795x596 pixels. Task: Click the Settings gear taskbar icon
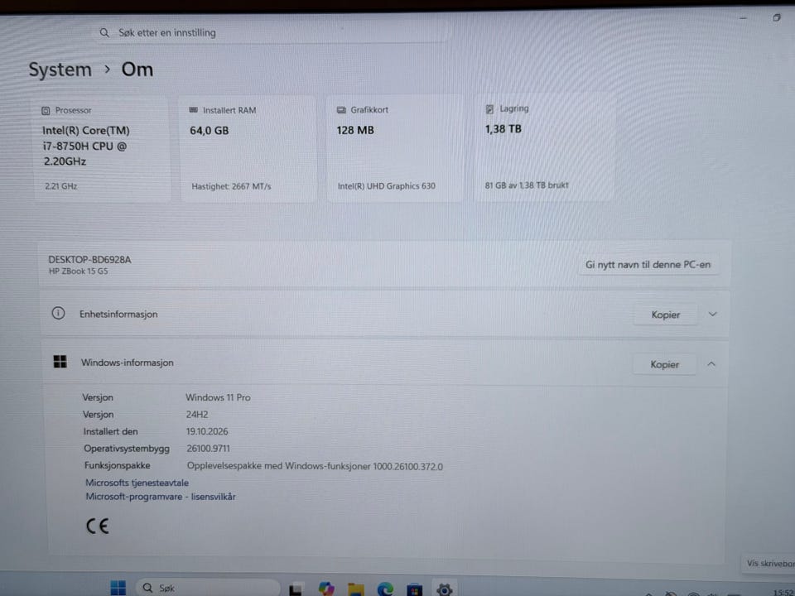point(444,589)
